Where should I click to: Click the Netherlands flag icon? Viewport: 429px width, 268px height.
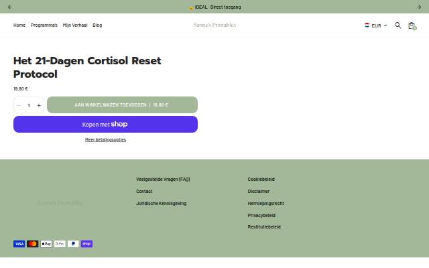[x=367, y=25]
